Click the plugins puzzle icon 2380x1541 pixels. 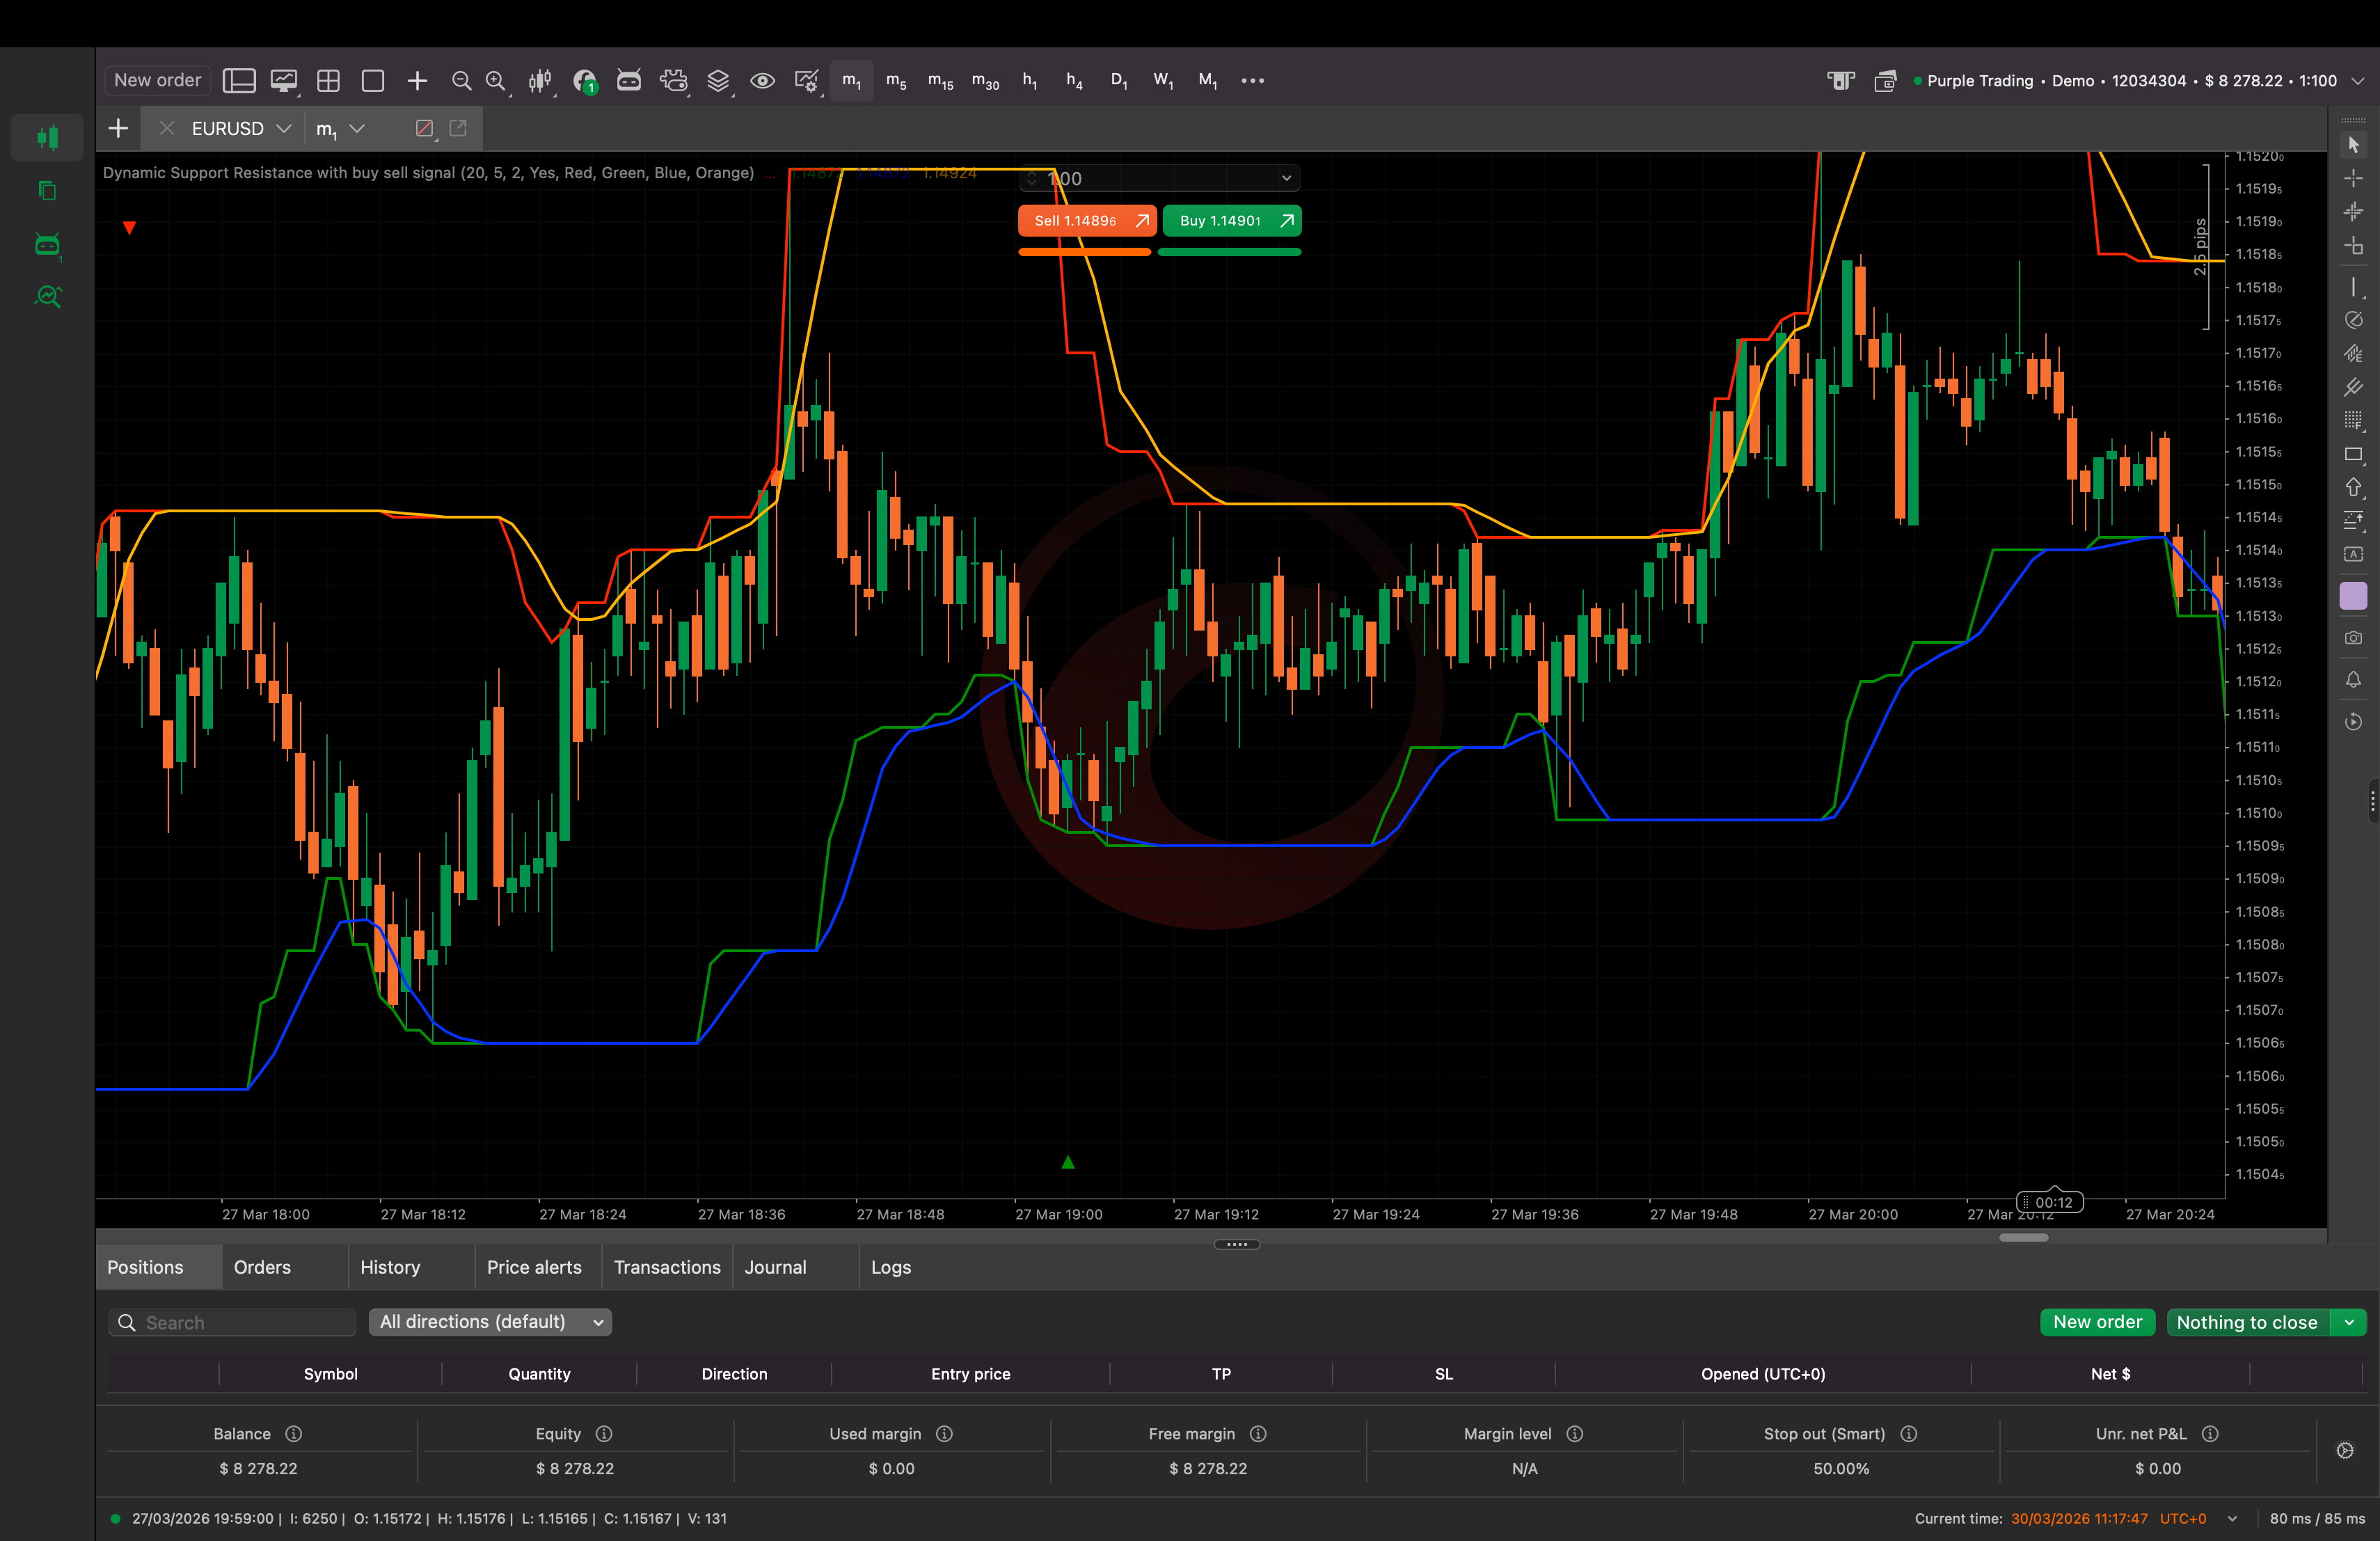(674, 80)
